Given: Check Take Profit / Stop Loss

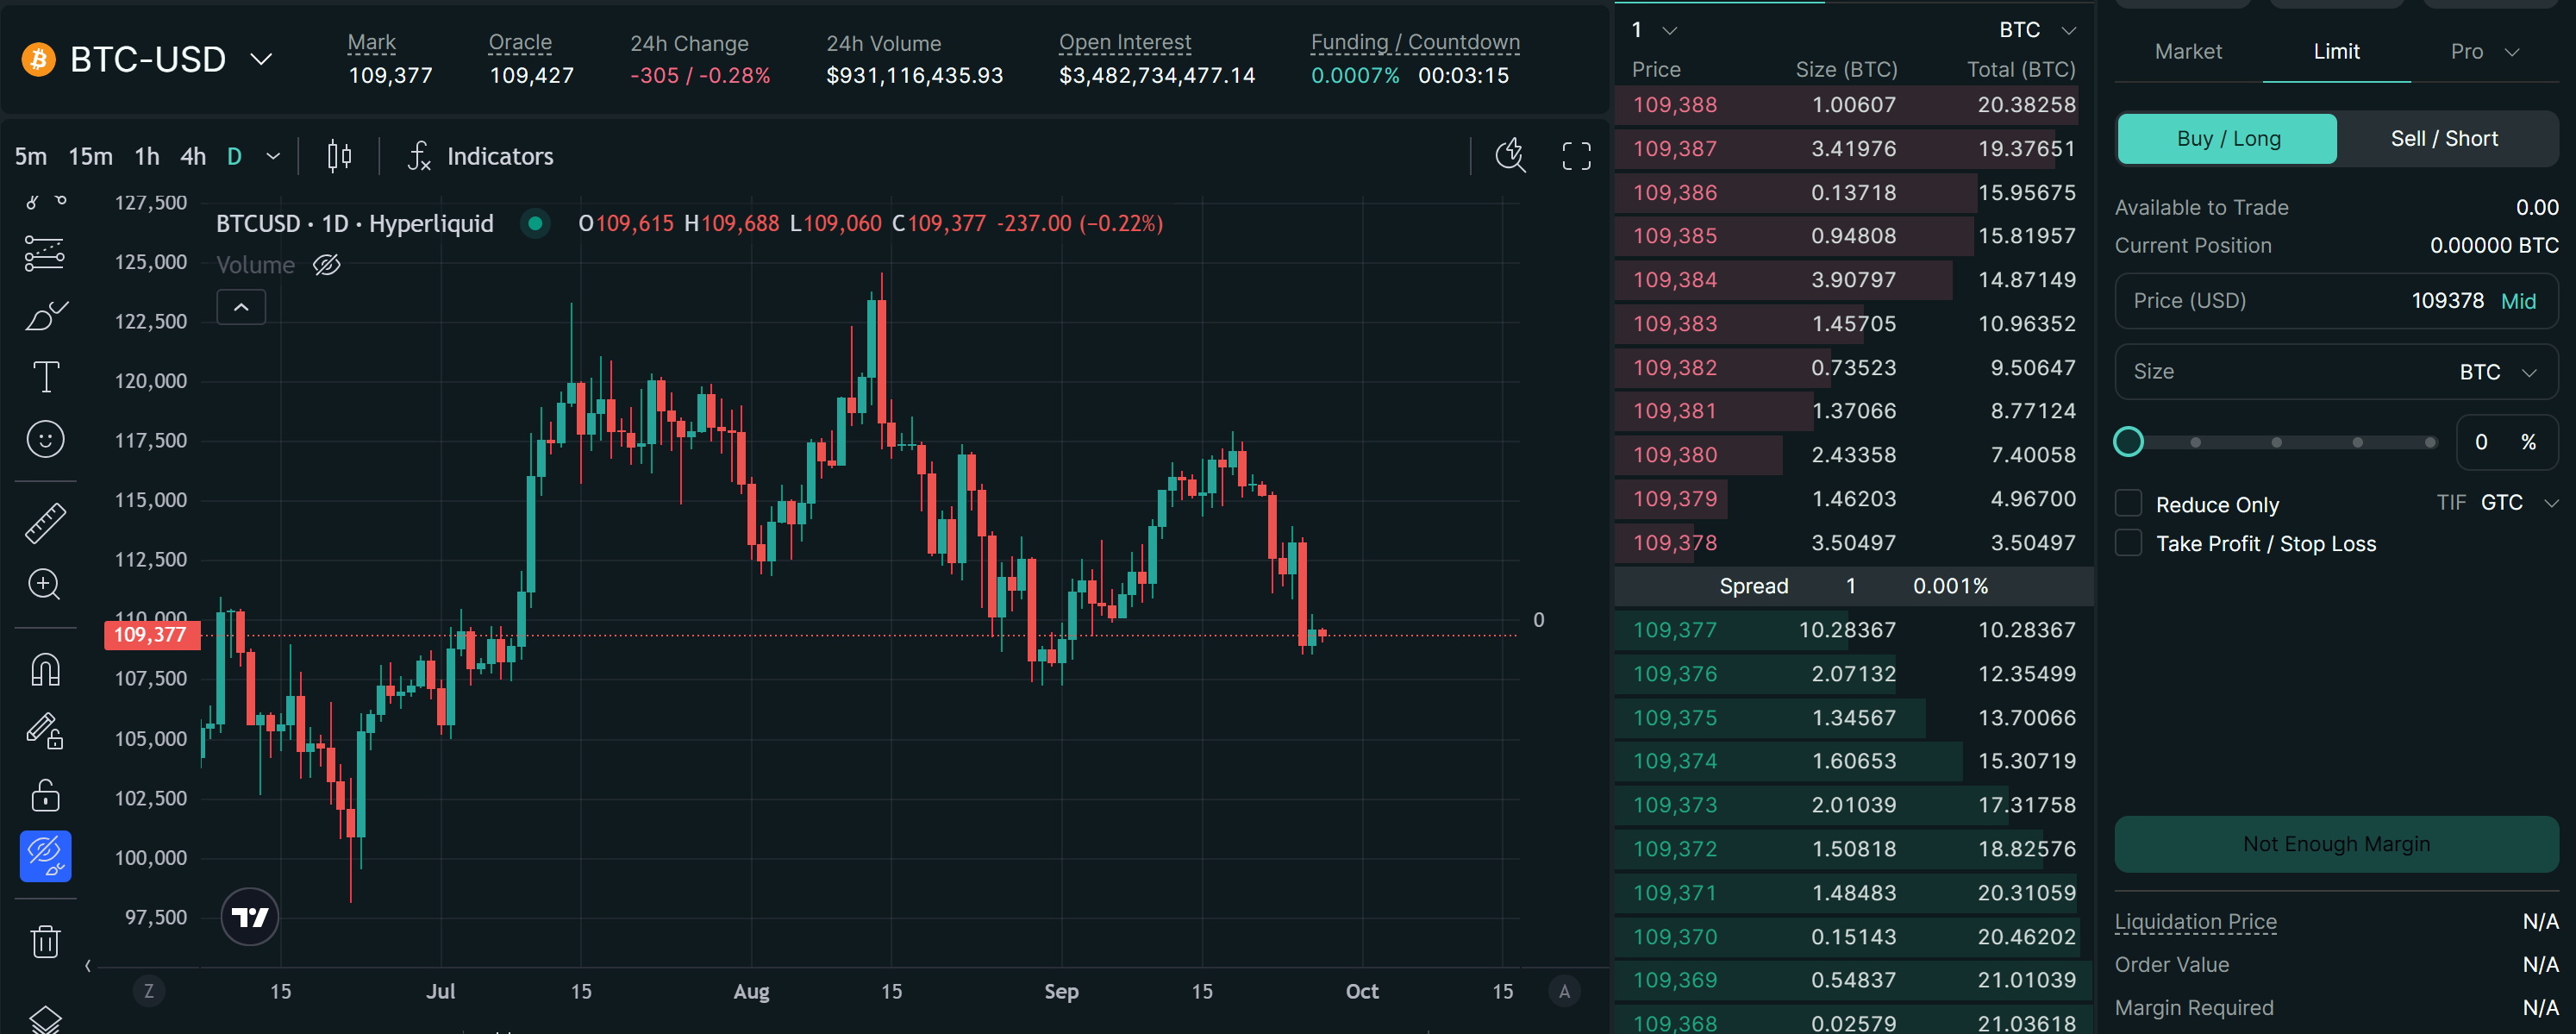Looking at the screenshot, I should 2128,543.
